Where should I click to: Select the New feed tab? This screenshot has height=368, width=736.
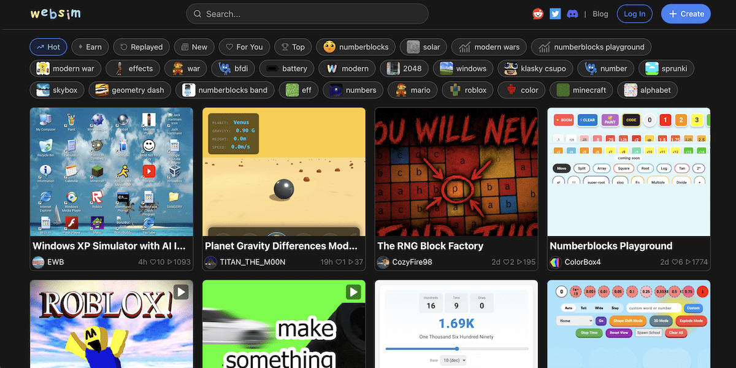194,47
